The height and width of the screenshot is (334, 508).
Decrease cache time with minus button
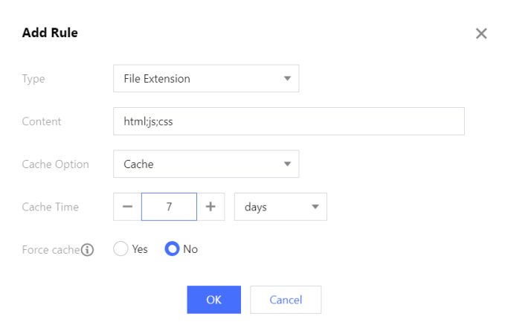[127, 207]
